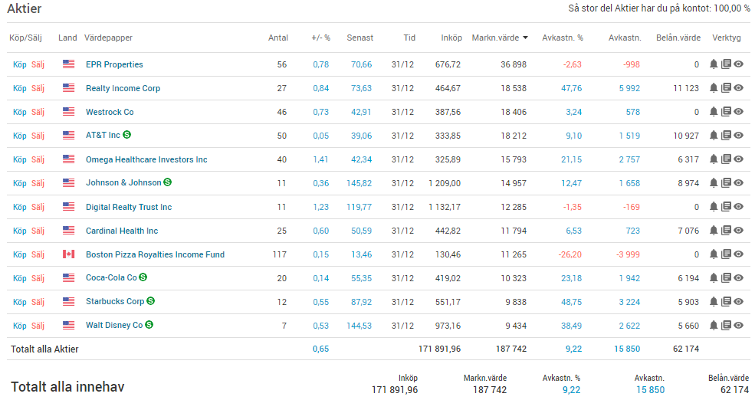
Task: Toggle the watch eye icon for Starbucks Corp
Action: [x=739, y=301]
